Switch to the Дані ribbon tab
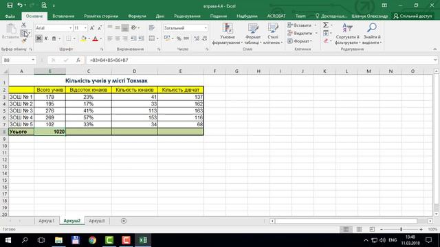The height and width of the screenshot is (247, 440). point(160,16)
